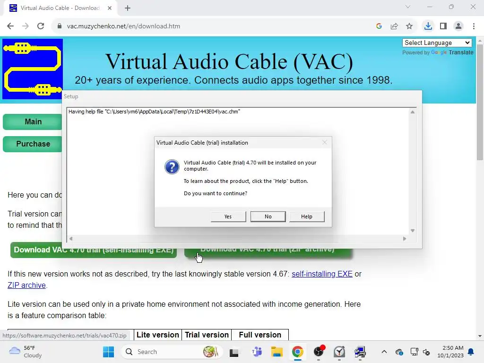Open the 4.67 ZIP archive link
Screen dimensions: 484x363
tap(26, 285)
